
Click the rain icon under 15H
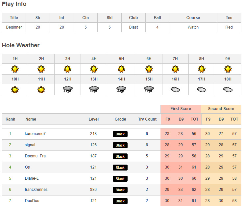click(149, 89)
